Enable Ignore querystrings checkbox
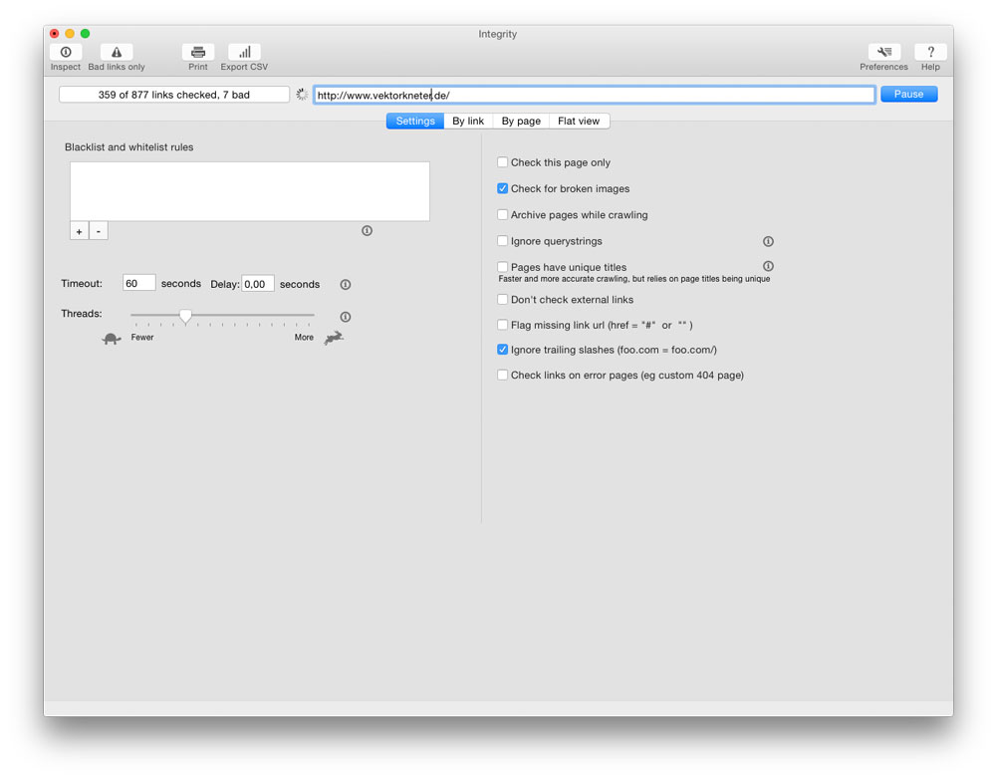996x778 pixels. (502, 241)
